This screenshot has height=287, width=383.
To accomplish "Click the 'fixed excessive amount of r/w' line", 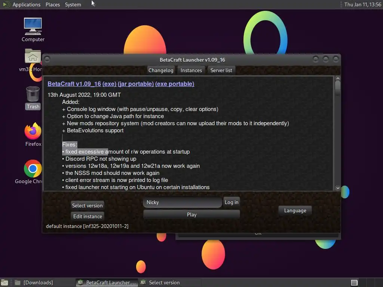I will [x=126, y=152].
